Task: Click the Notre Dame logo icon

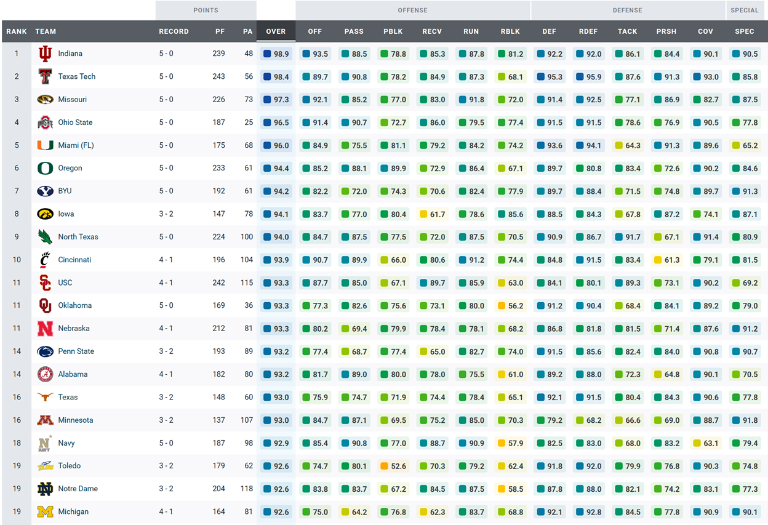Action: 45,489
